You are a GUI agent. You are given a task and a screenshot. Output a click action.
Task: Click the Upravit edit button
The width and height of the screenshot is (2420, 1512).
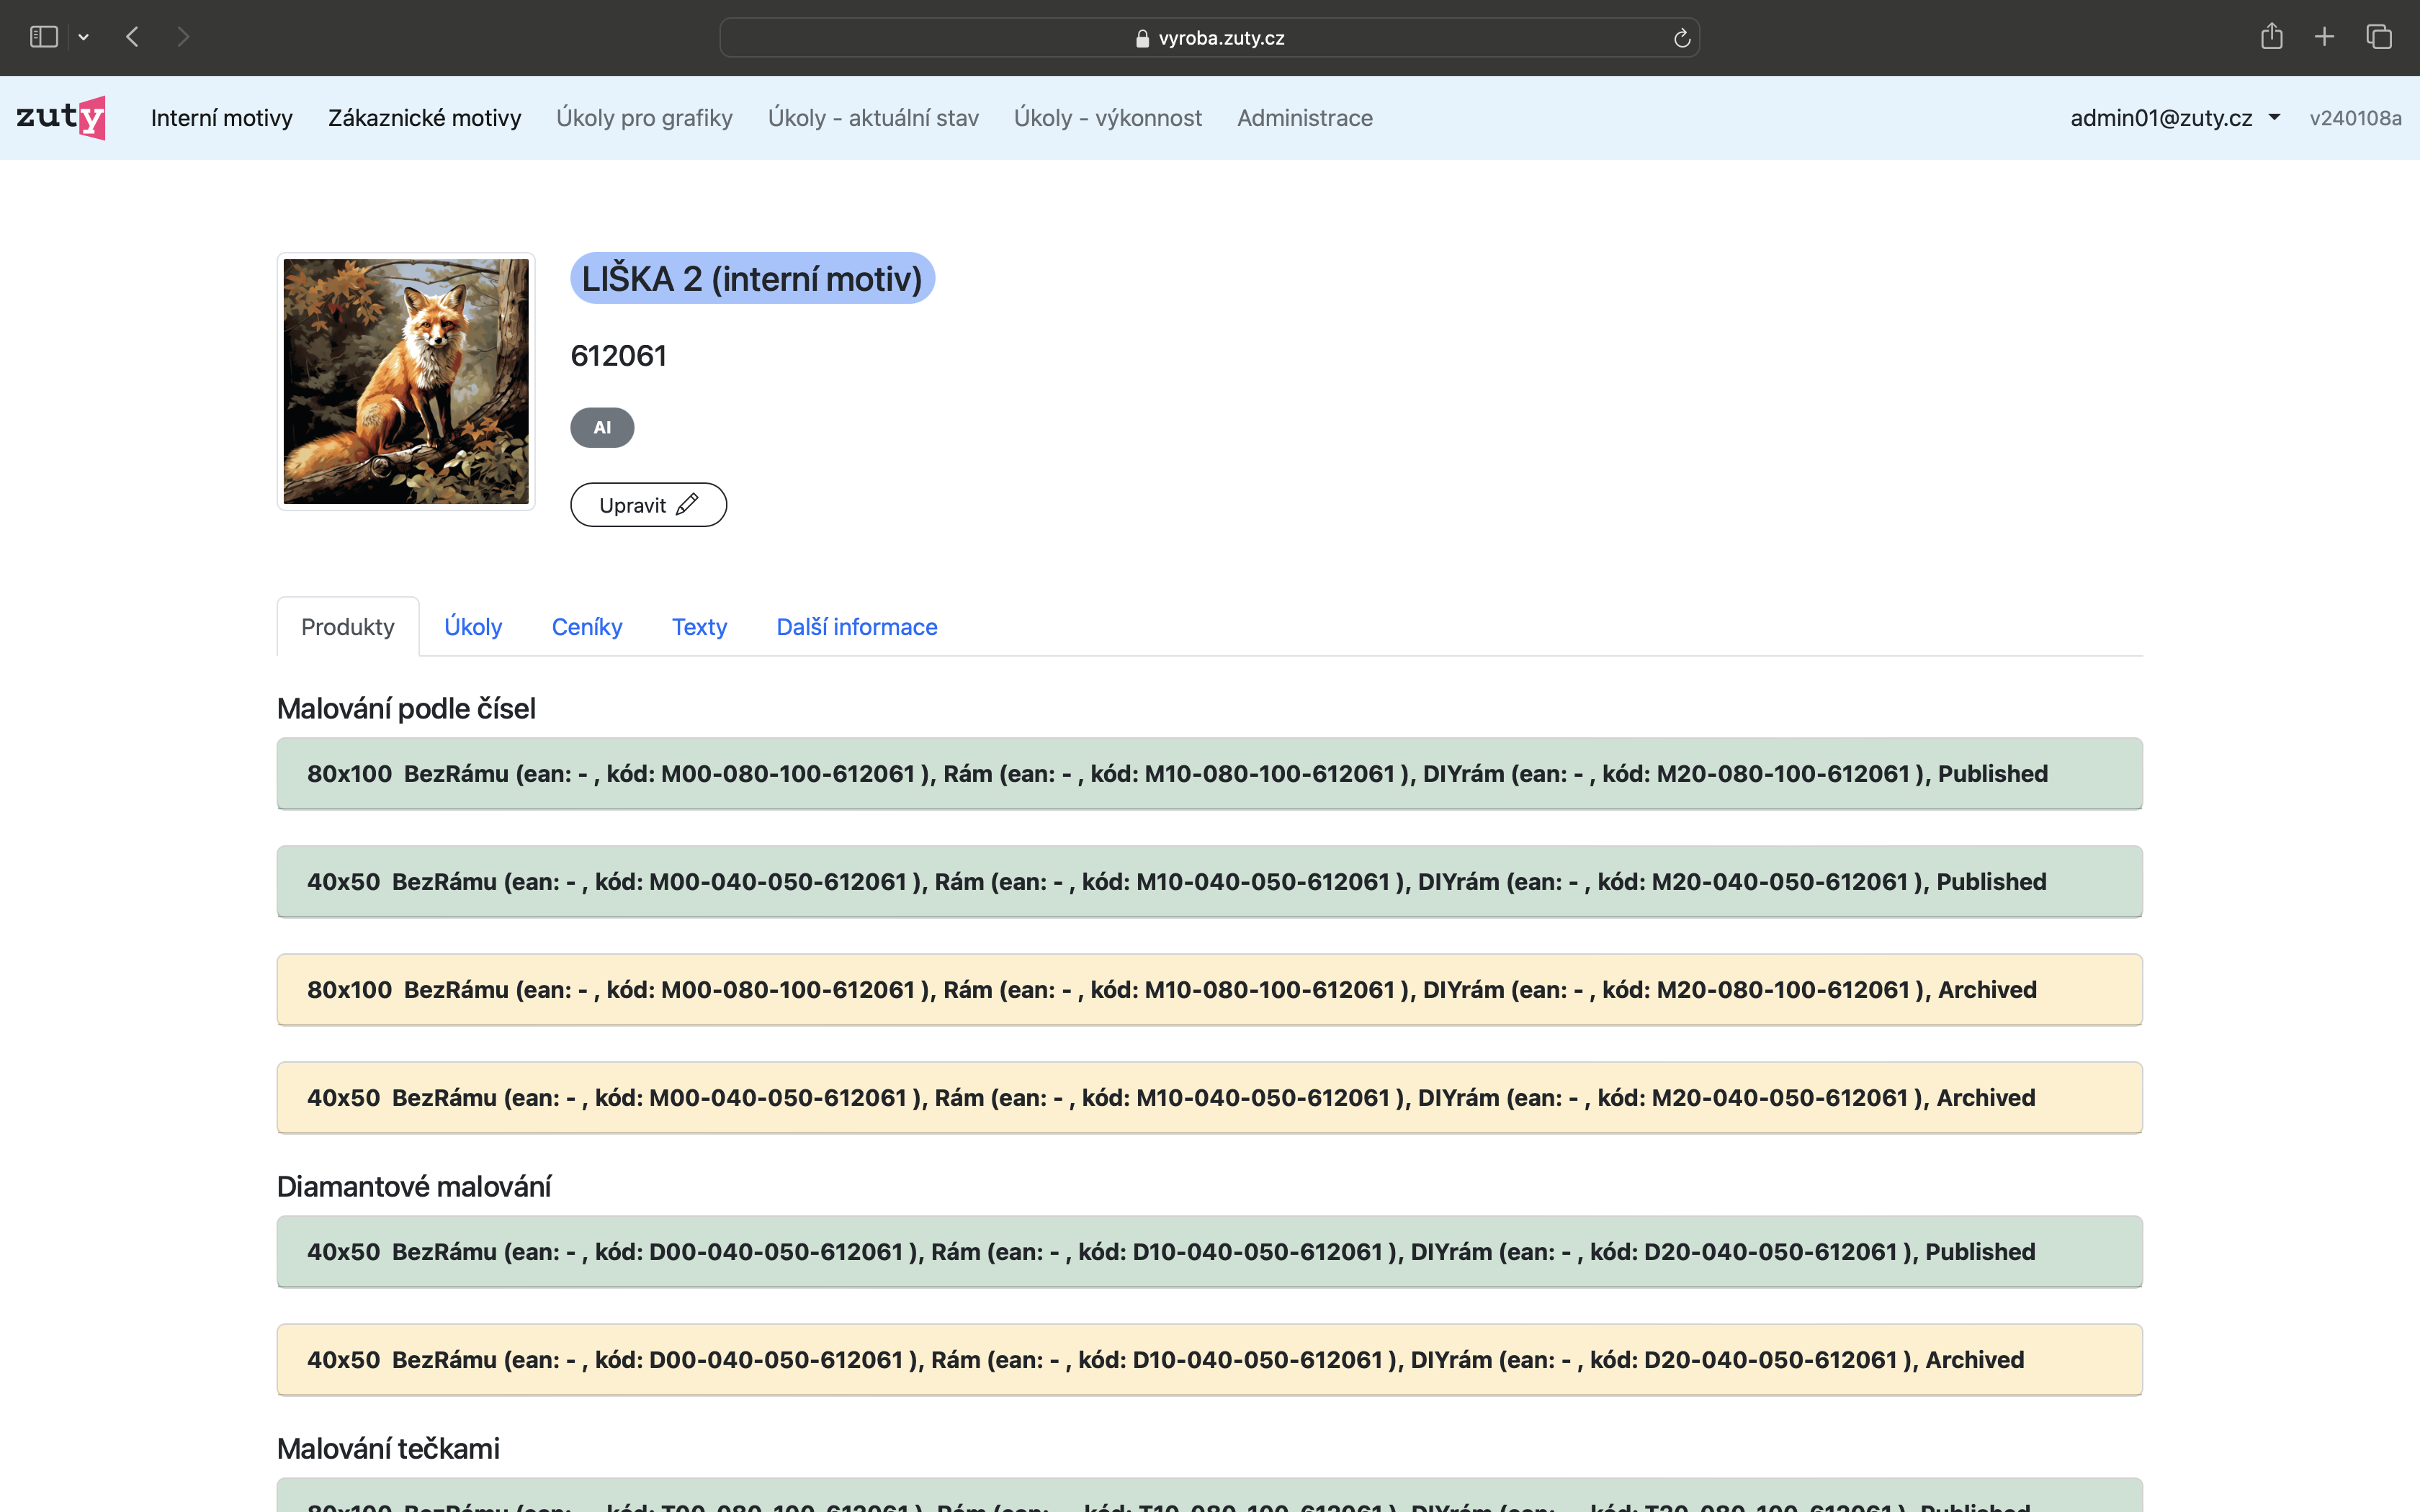point(648,505)
